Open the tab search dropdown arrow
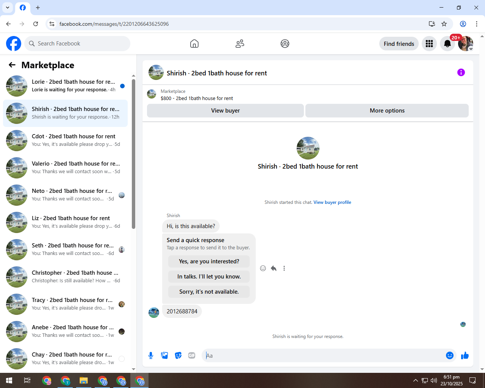Image resolution: width=485 pixels, height=388 pixels. click(x=8, y=8)
